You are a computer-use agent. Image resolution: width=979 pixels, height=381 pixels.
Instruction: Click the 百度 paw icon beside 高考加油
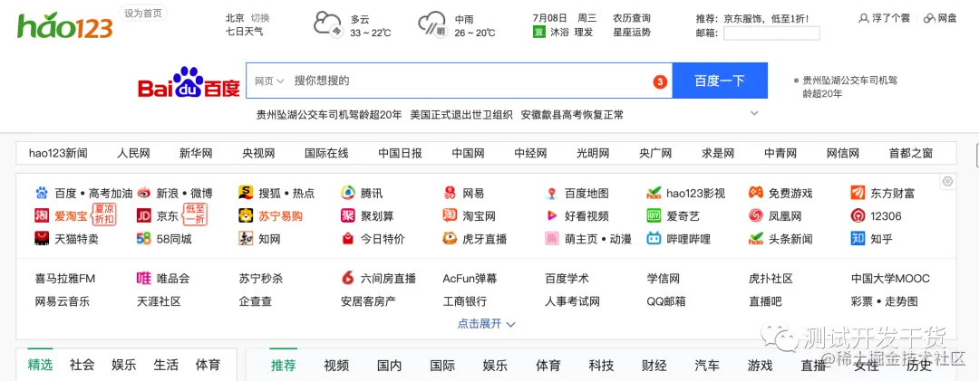(x=42, y=194)
